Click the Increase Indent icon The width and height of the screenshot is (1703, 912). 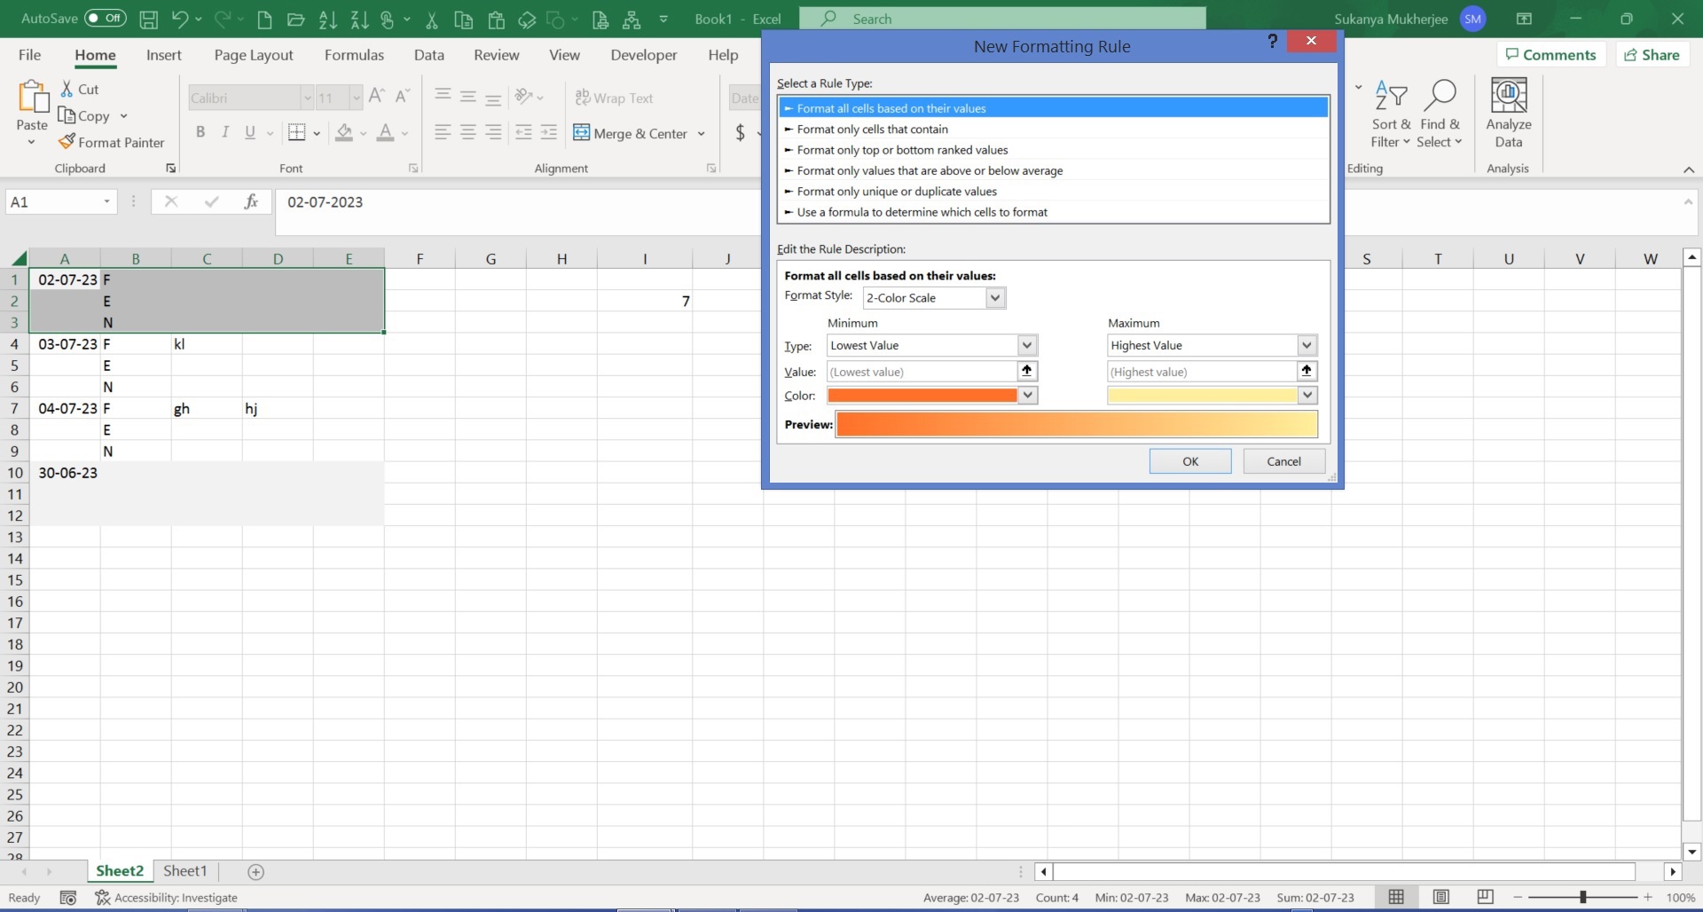click(549, 132)
